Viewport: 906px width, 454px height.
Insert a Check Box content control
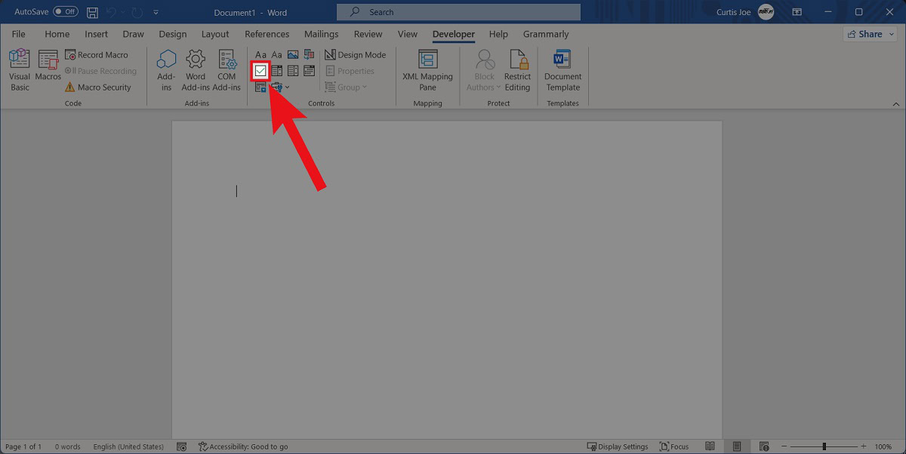(x=260, y=71)
